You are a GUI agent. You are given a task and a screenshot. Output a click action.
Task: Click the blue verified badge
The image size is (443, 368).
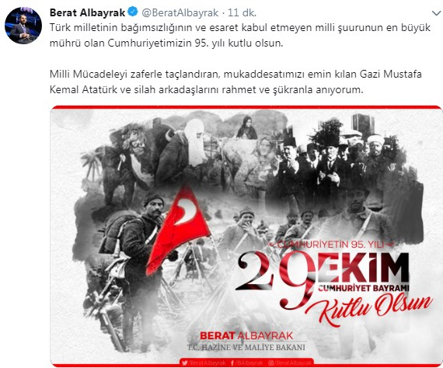[x=132, y=12]
